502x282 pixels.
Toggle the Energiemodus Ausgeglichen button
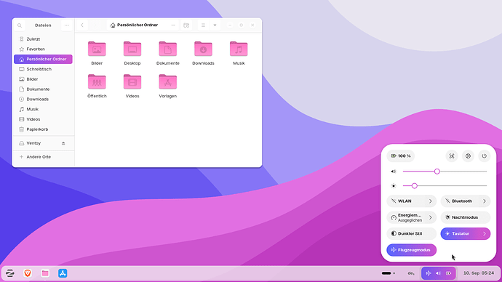[406, 217]
